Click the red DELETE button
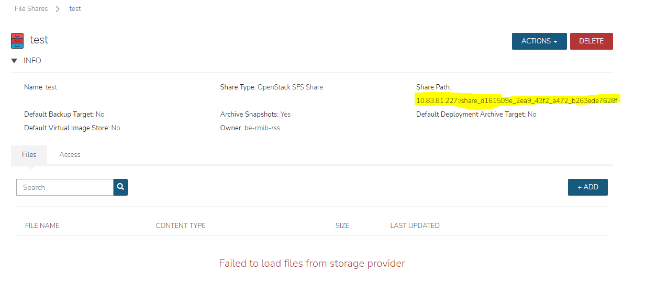This screenshot has width=657, height=283. pyautogui.click(x=592, y=41)
